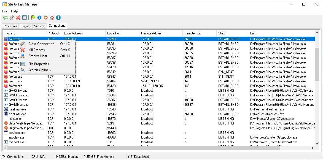Screen dimensions: 323x160
Task: Click the Close Connection chain toolbar icon
Action: click(x=12, y=18)
